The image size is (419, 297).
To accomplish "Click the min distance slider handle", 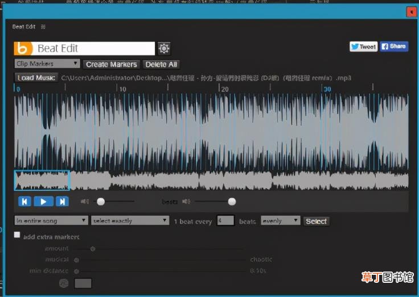I will pos(77,271).
